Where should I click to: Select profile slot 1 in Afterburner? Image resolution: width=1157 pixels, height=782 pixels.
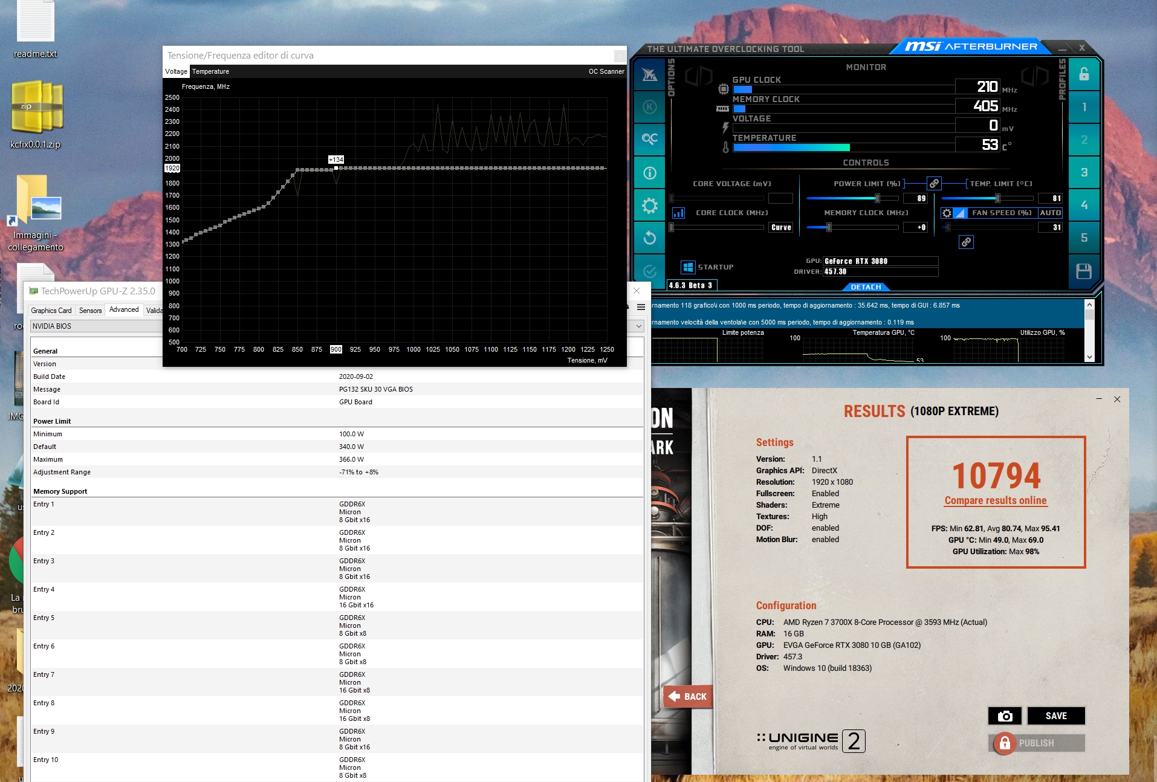(1084, 107)
